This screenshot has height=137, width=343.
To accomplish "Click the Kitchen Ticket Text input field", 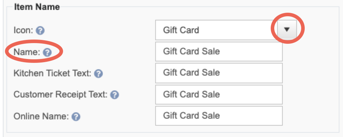I will pos(219,73).
